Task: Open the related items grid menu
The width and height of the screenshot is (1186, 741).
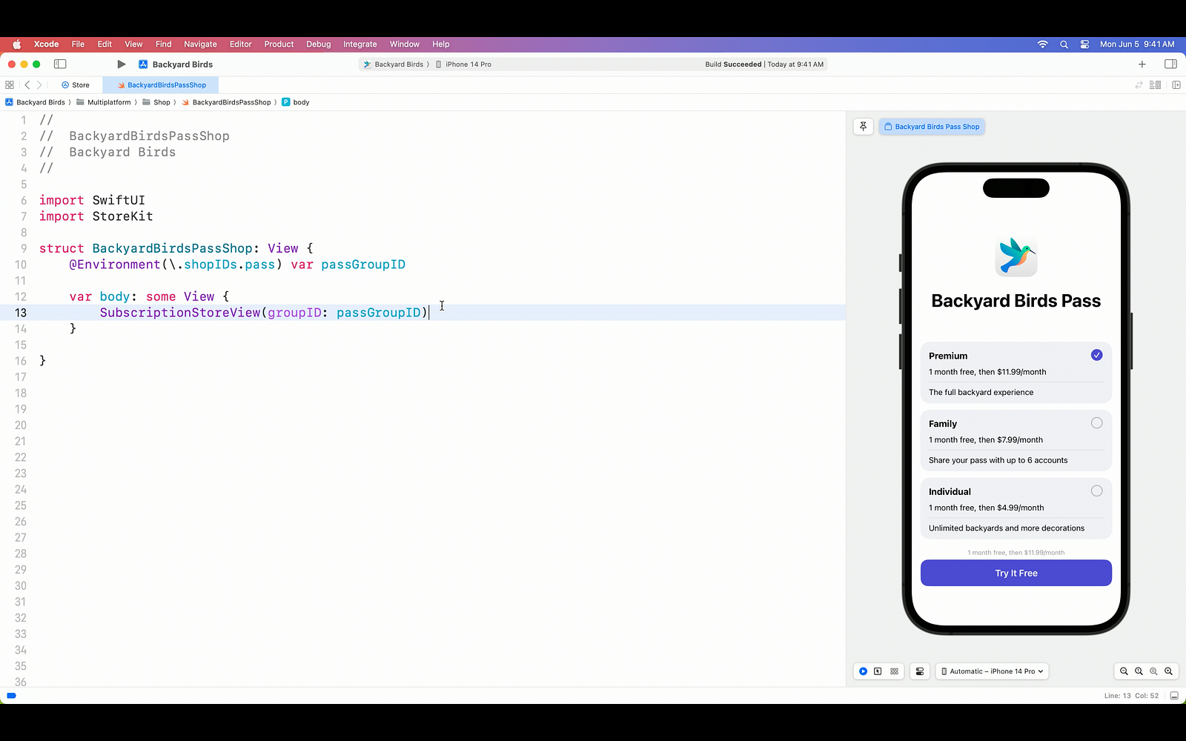Action: tap(10, 85)
